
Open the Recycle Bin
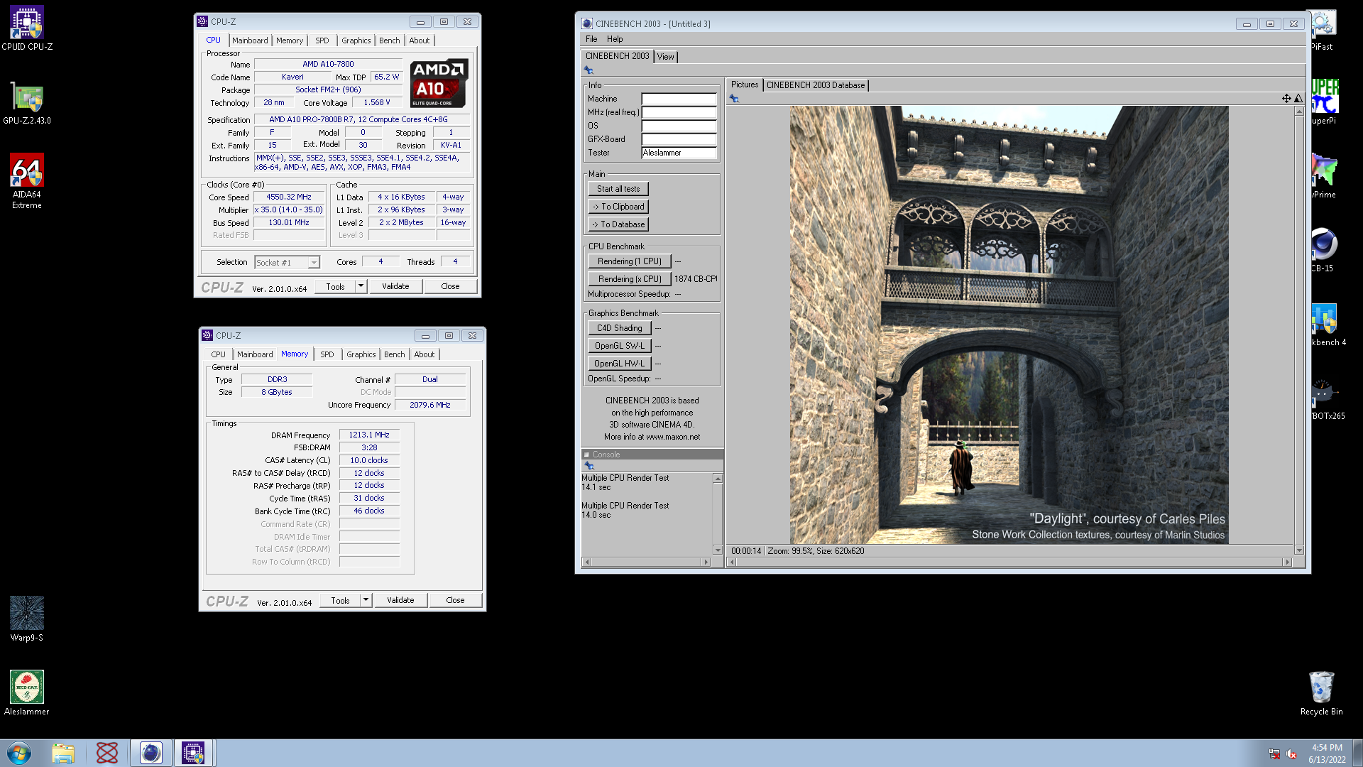pyautogui.click(x=1321, y=692)
